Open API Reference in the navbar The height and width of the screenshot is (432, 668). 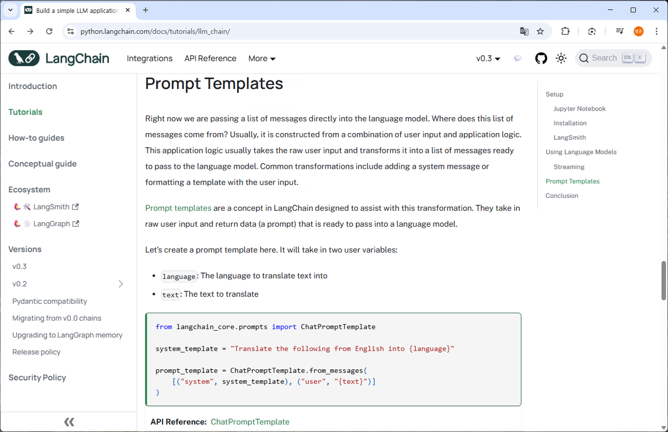[x=210, y=59]
